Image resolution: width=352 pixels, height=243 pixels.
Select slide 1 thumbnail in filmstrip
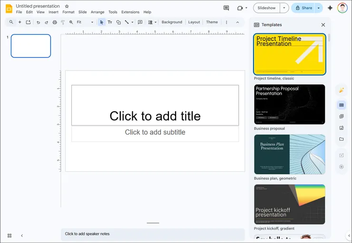coord(31,46)
